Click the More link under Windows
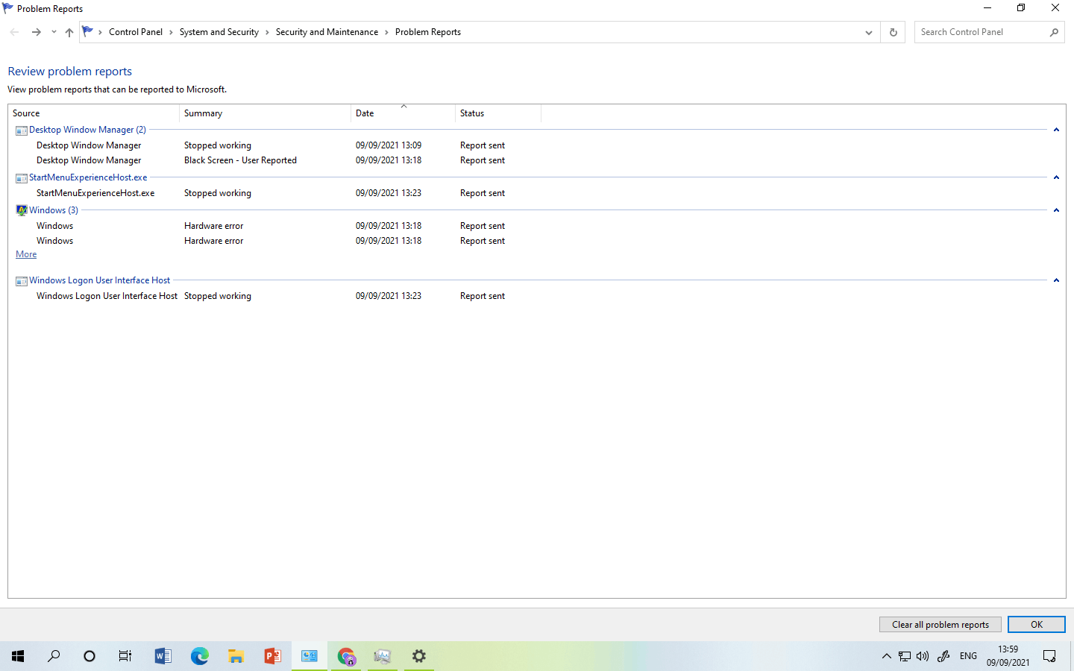This screenshot has width=1074, height=671. (26, 254)
